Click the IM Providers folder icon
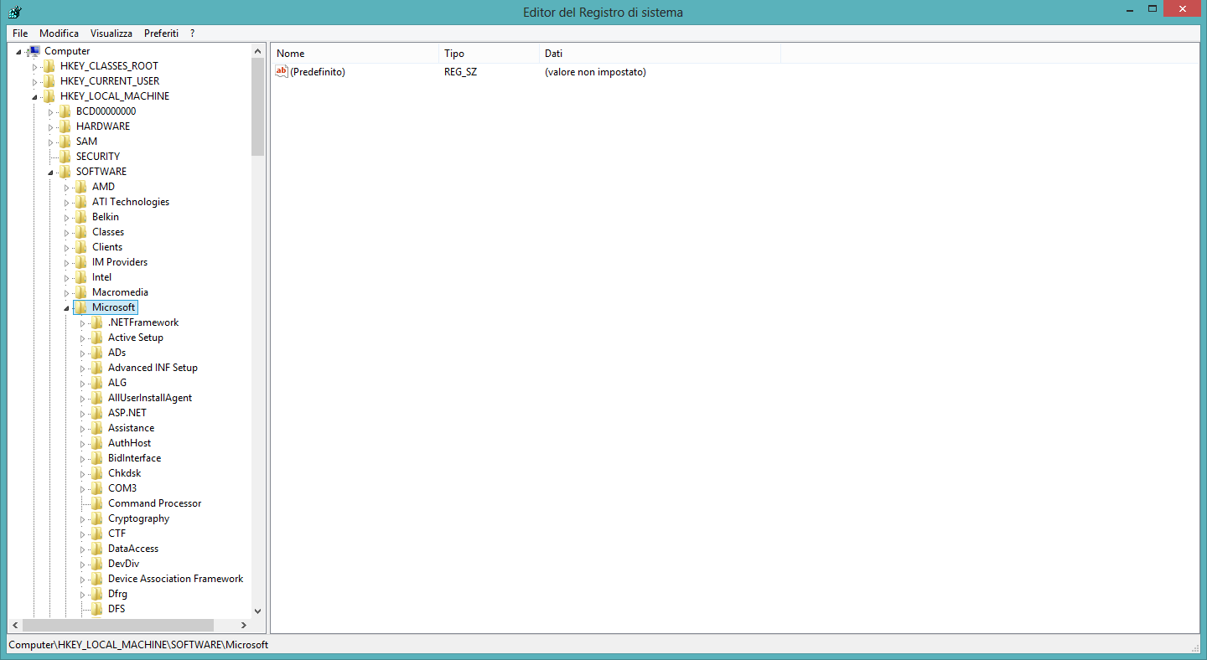This screenshot has width=1207, height=660. point(81,262)
